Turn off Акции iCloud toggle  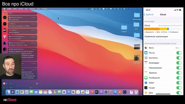pyautogui.click(x=179, y=88)
